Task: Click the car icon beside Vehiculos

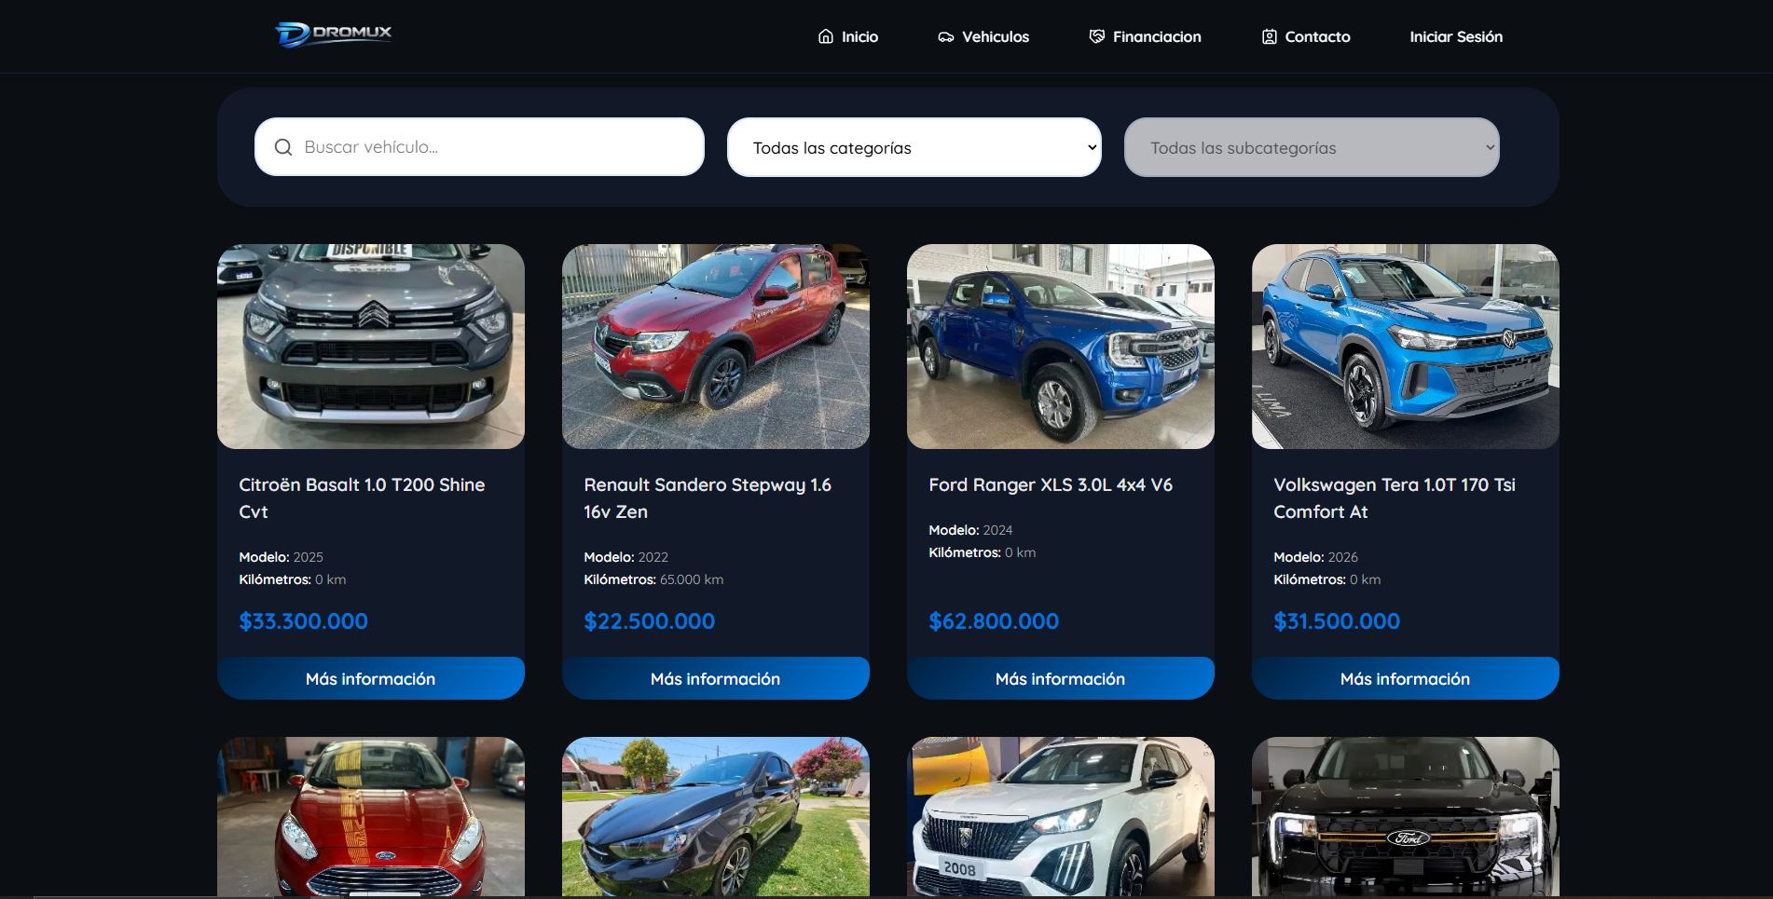Action: coord(945,37)
